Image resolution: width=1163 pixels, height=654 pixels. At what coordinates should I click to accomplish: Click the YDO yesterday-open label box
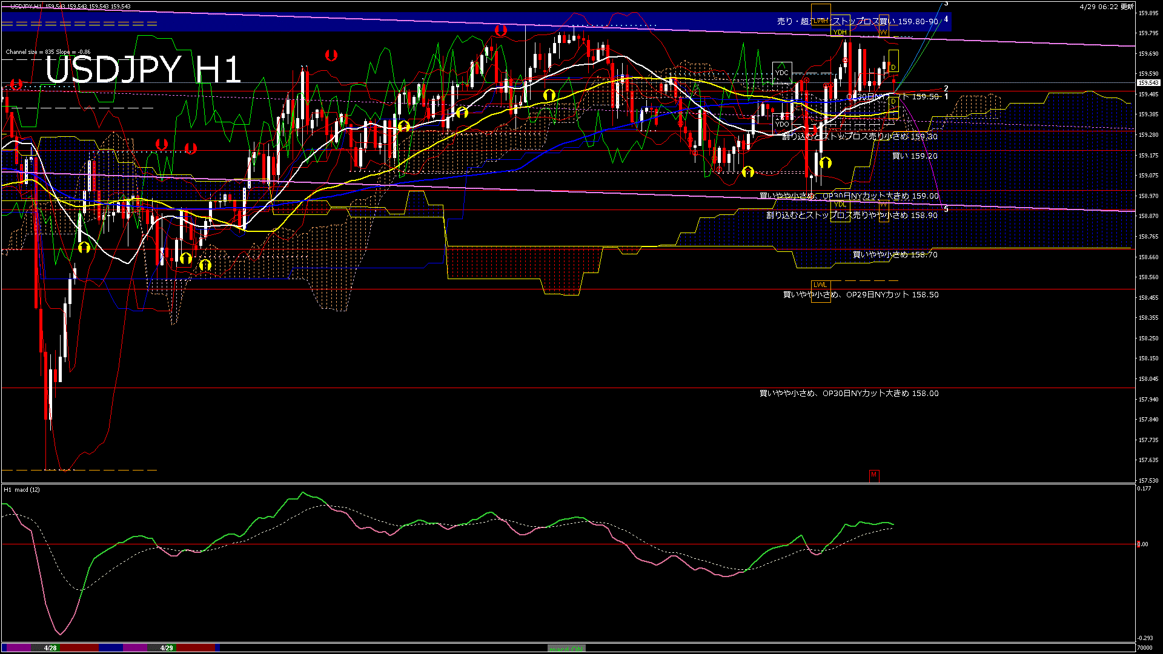point(782,124)
